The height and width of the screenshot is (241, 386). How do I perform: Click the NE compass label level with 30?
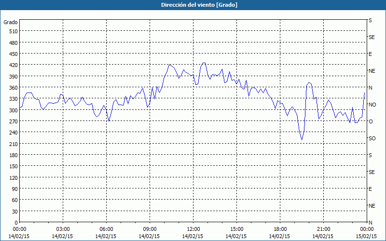pyautogui.click(x=372, y=206)
